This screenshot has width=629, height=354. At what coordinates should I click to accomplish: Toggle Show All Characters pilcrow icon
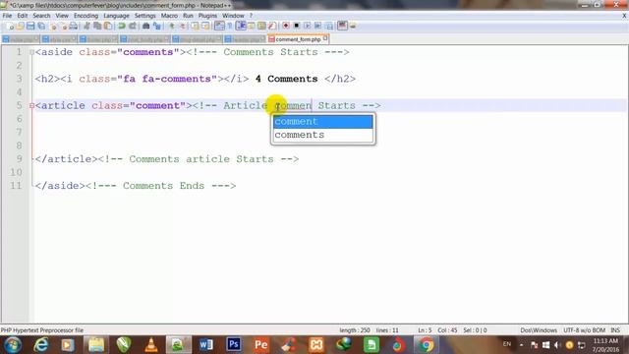(x=230, y=26)
